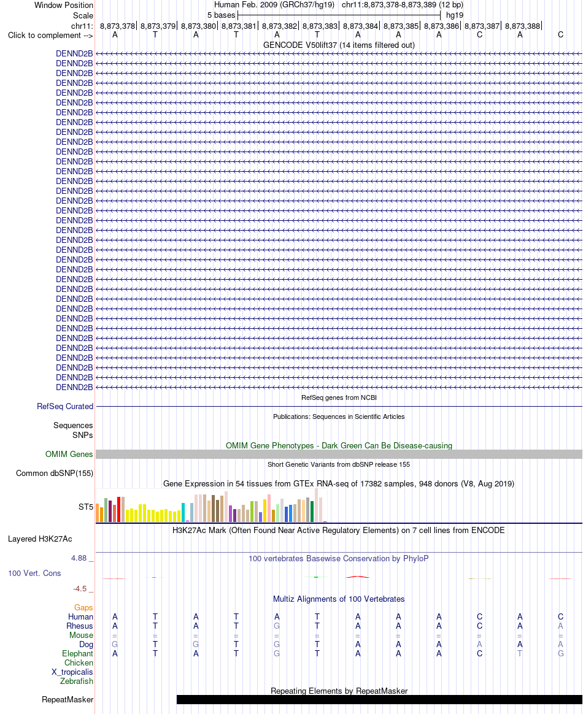The image size is (583, 714).
Task: Click the 'Click to complement -->' label
Action: (x=50, y=36)
